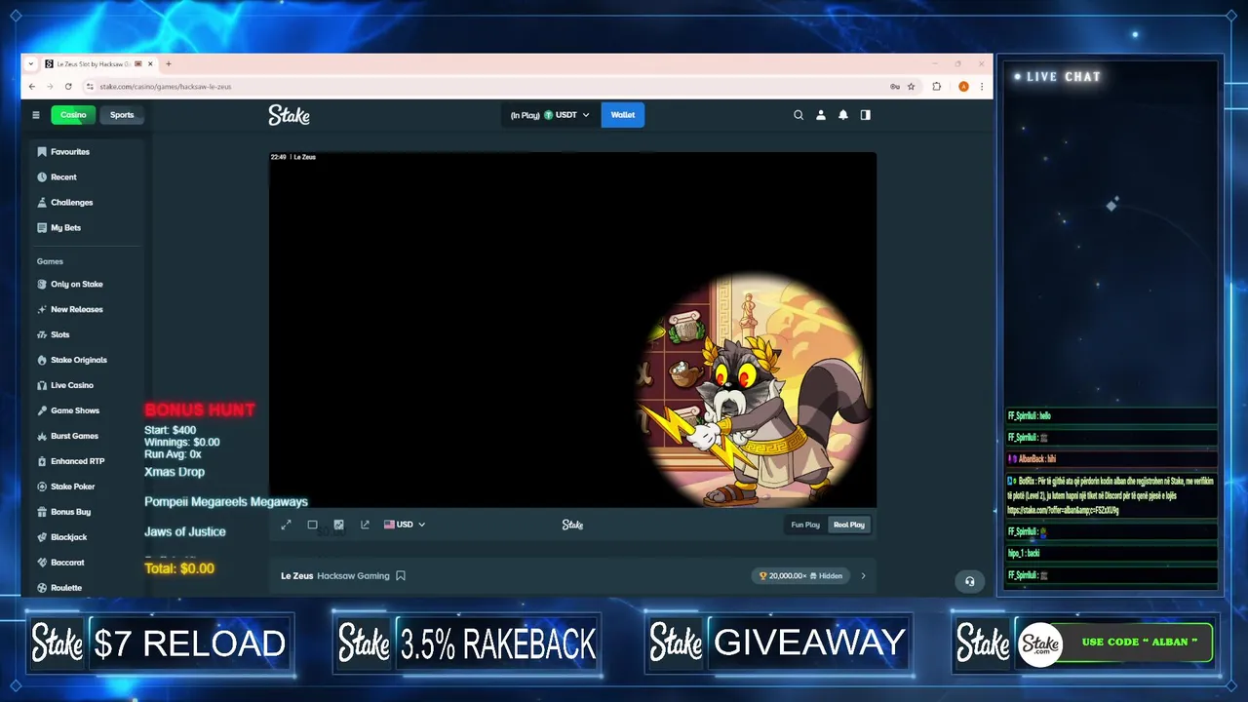Switch to the Sports tab
This screenshot has height=702, width=1248.
pyautogui.click(x=122, y=115)
